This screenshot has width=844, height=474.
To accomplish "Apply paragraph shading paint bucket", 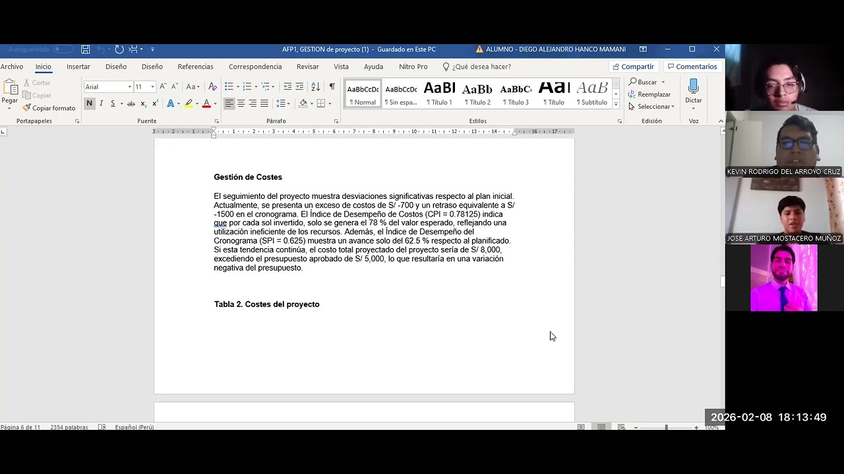I will [303, 103].
